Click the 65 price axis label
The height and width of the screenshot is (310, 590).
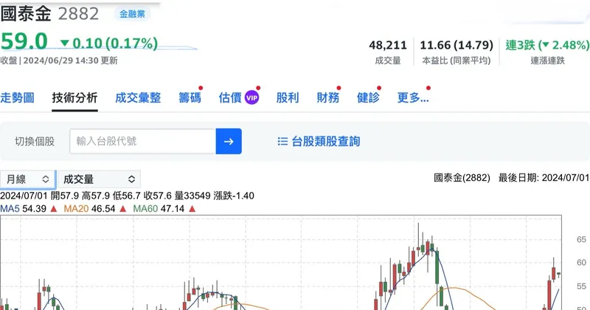tap(581, 240)
